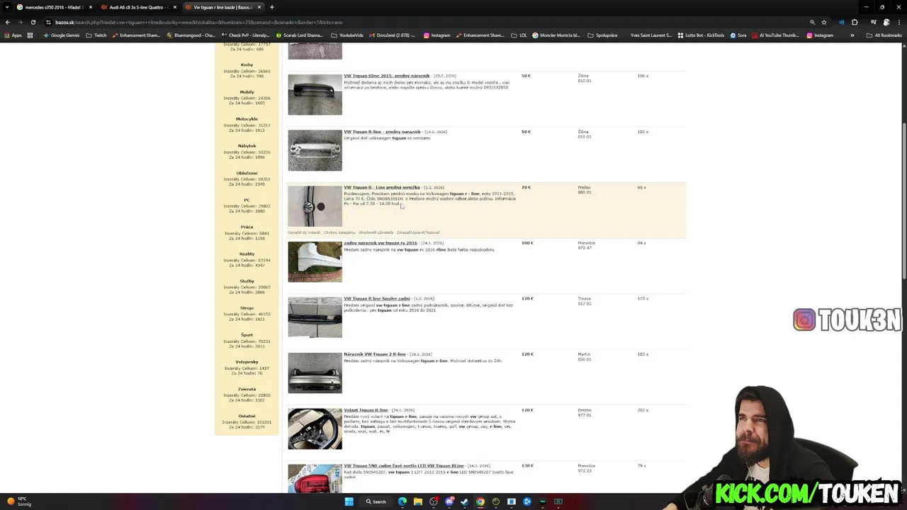Open the Sora bookmark
Image resolution: width=907 pixels, height=510 pixels.
pyautogui.click(x=738, y=35)
